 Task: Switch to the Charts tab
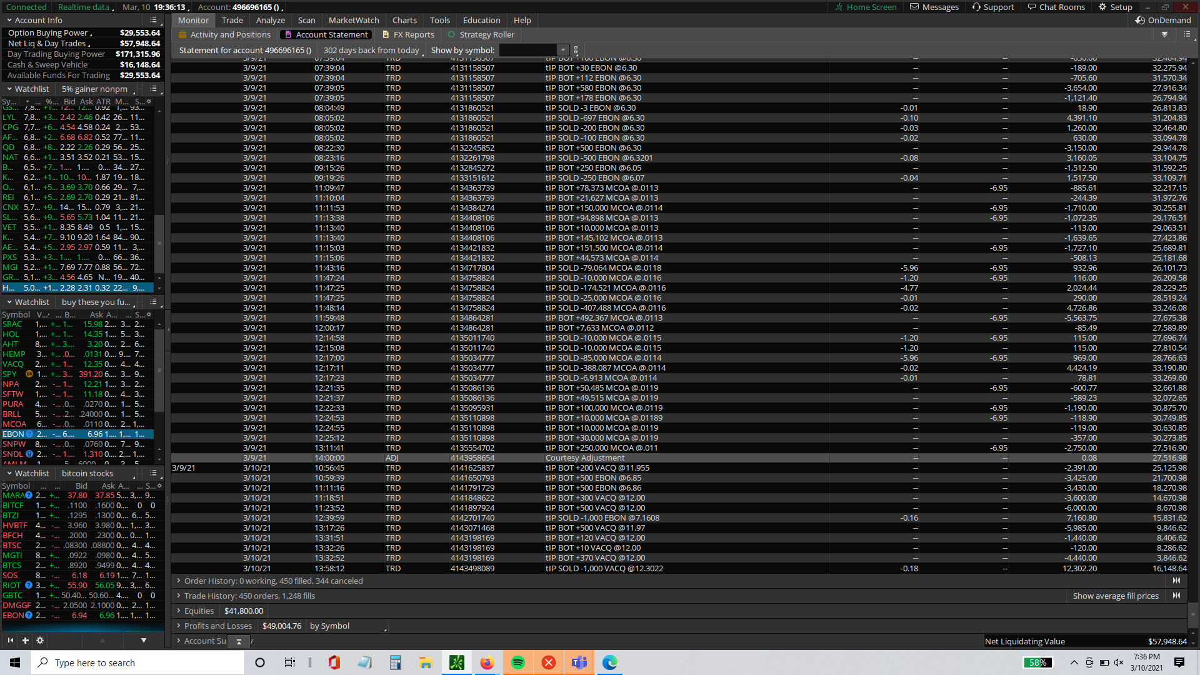pos(404,20)
